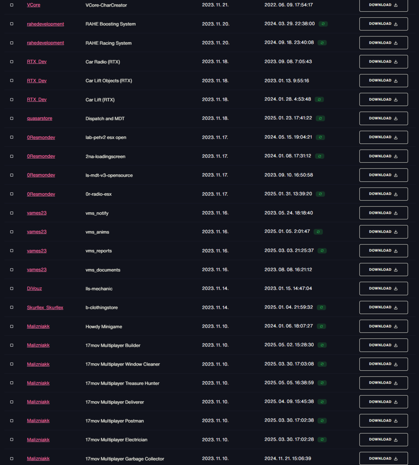This screenshot has width=419, height=465.
Task: Click refresh icon next to vms_reports date
Action: pyautogui.click(x=322, y=251)
